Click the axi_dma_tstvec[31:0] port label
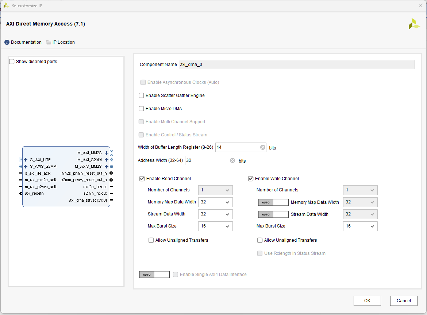The width and height of the screenshot is (427, 315). (88, 200)
